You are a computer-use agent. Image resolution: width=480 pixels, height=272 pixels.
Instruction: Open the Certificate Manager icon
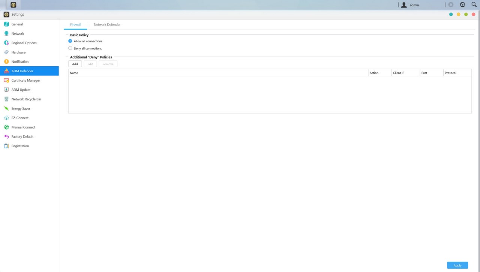click(6, 80)
